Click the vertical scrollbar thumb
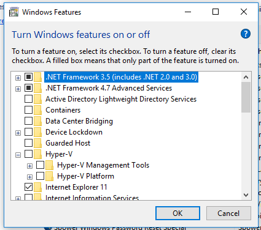 pyautogui.click(x=246, y=97)
